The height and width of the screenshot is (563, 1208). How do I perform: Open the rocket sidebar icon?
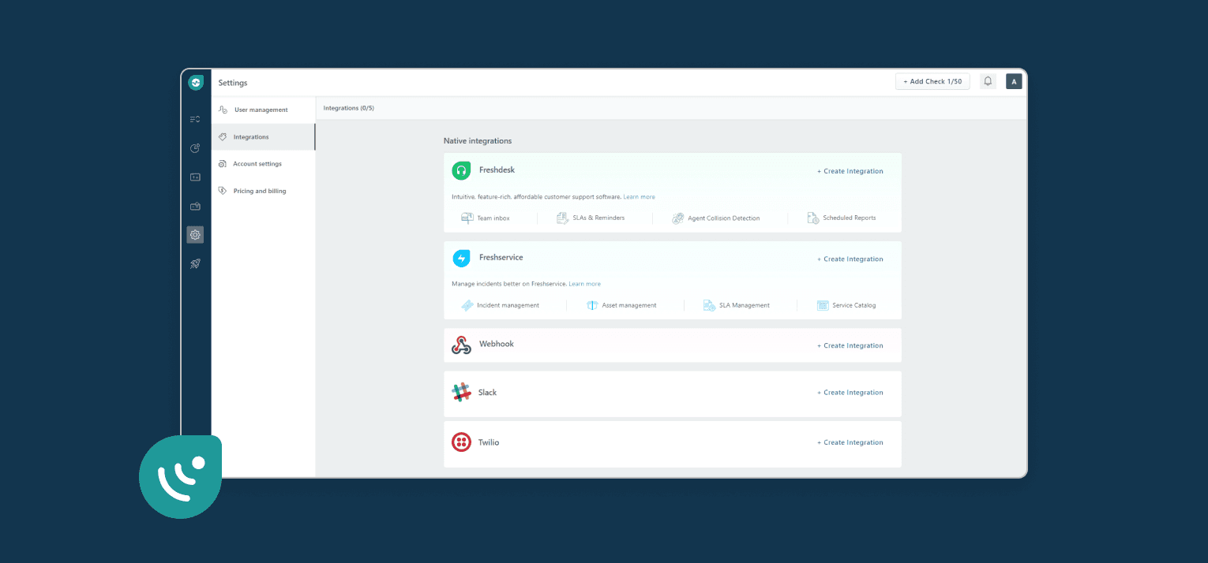click(x=195, y=264)
